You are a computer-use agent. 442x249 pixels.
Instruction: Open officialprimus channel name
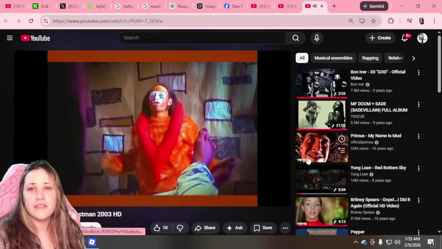pos(362,142)
